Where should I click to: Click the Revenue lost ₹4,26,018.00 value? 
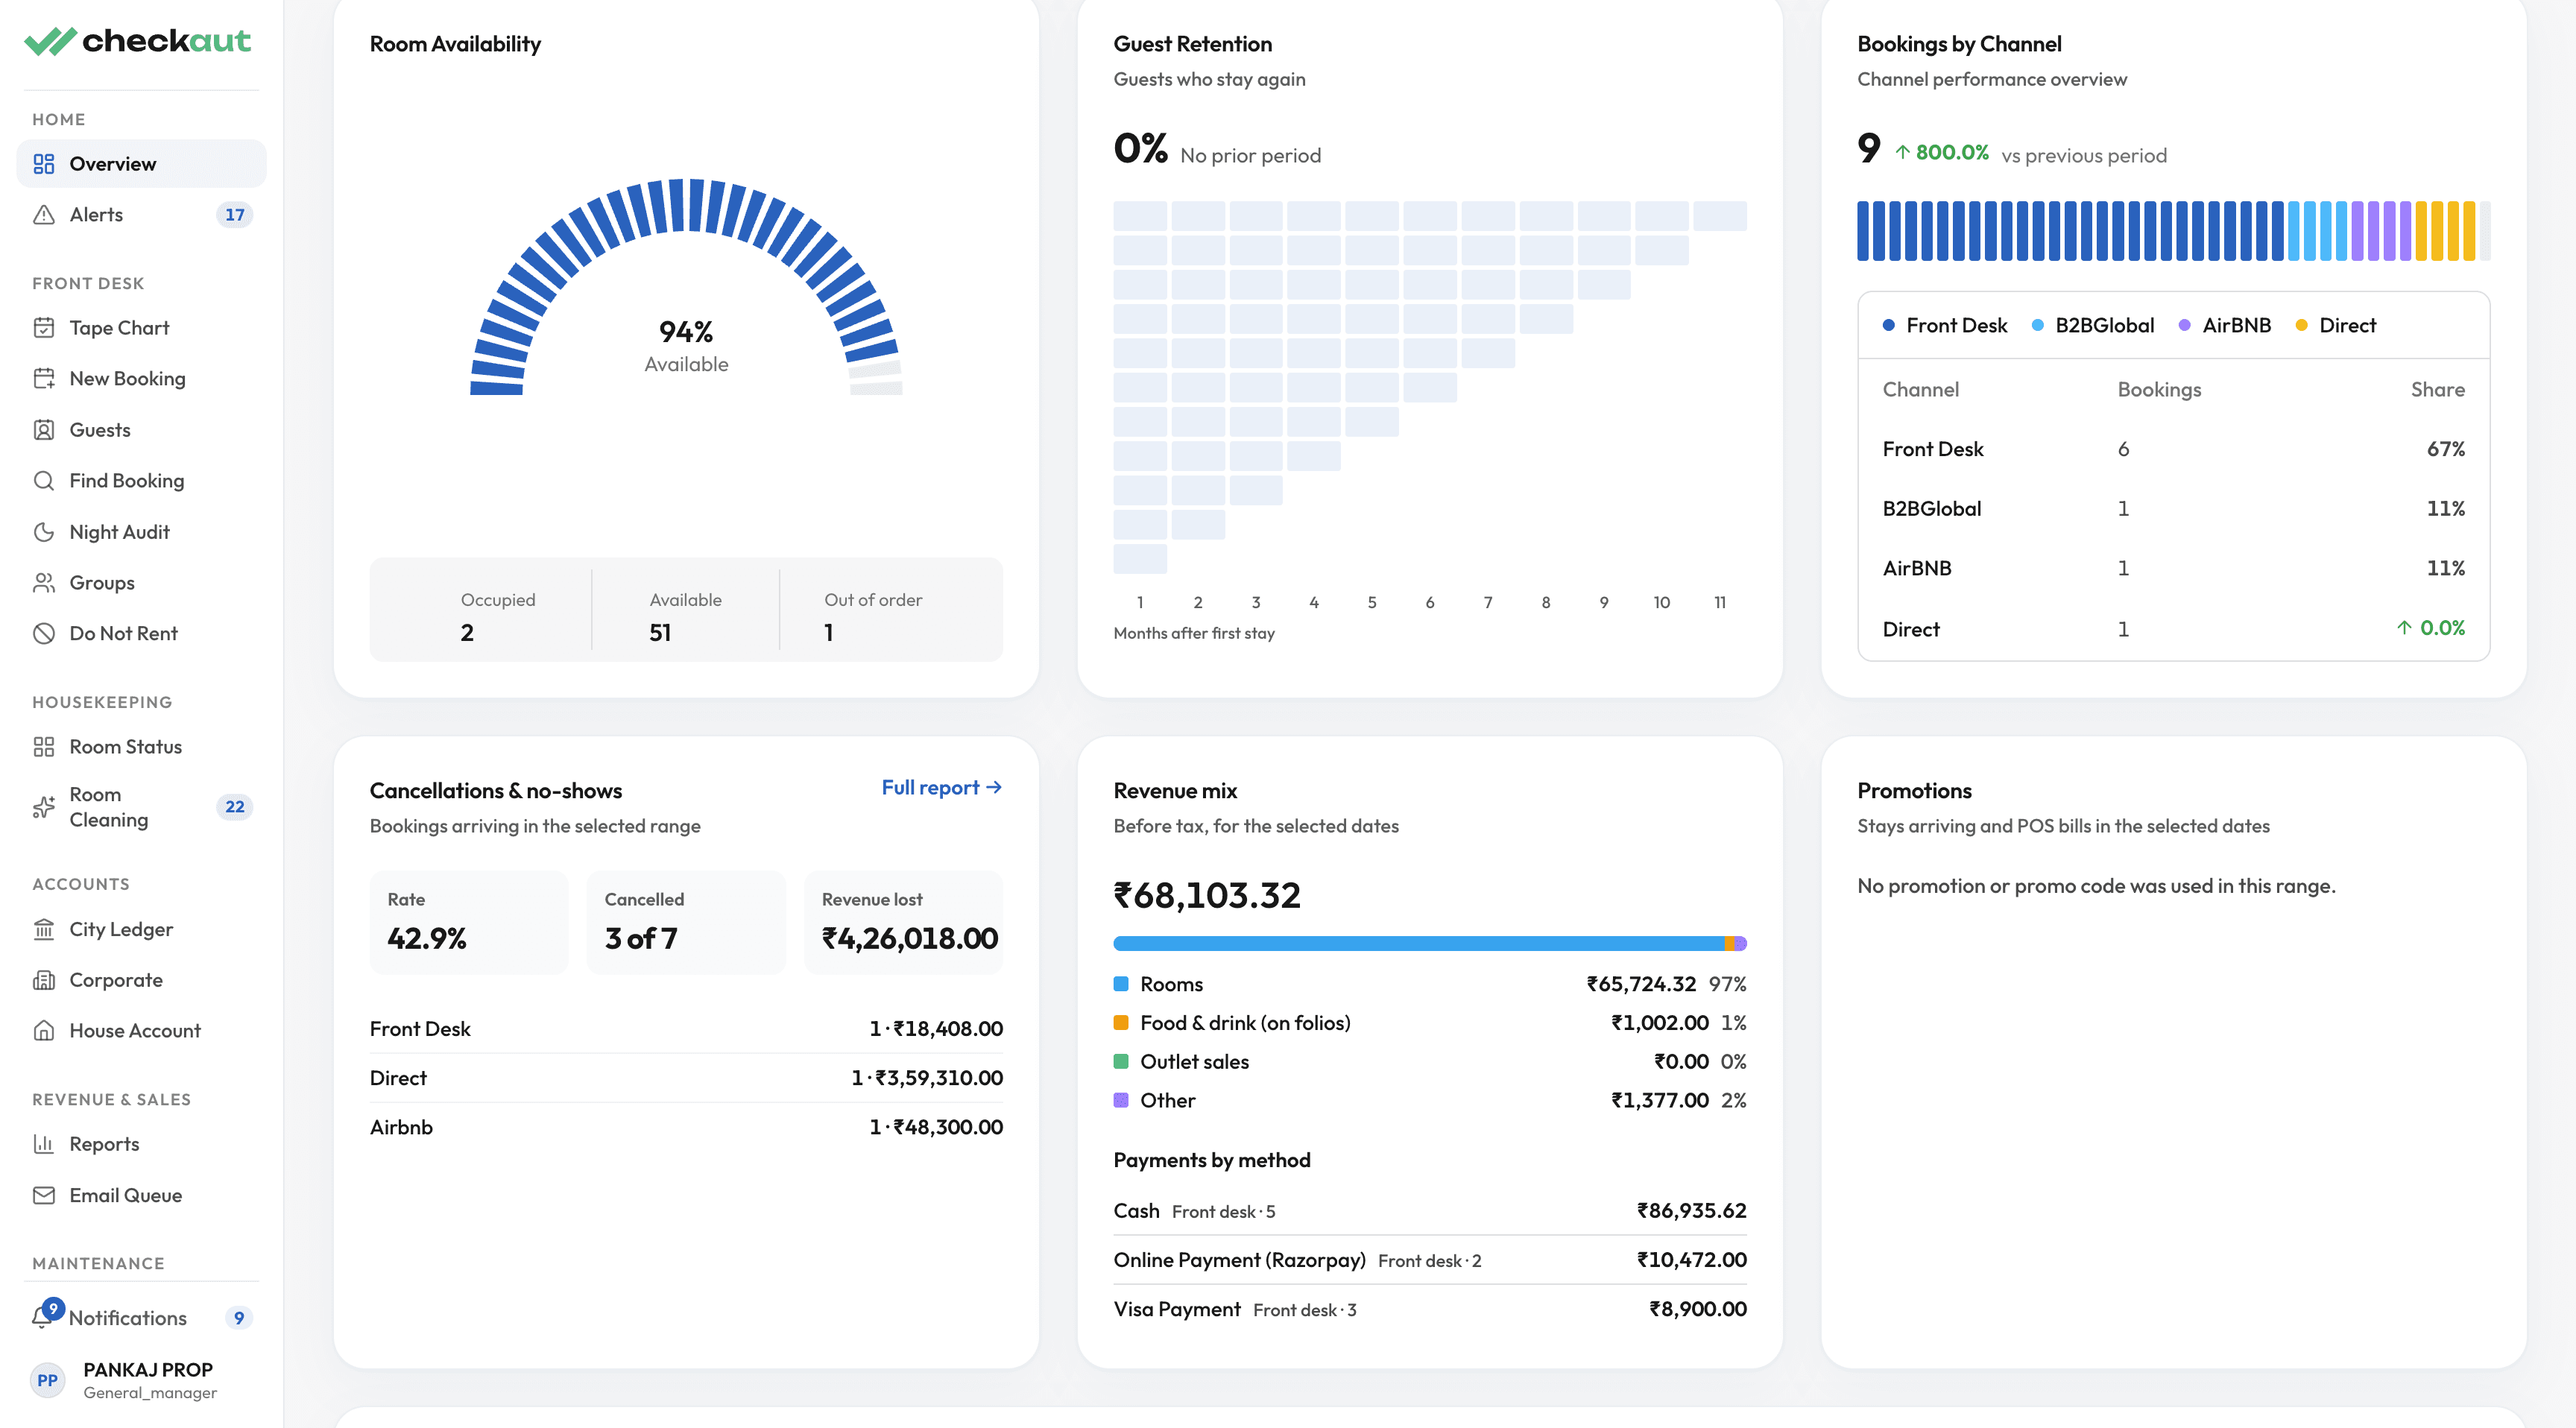pos(910,939)
